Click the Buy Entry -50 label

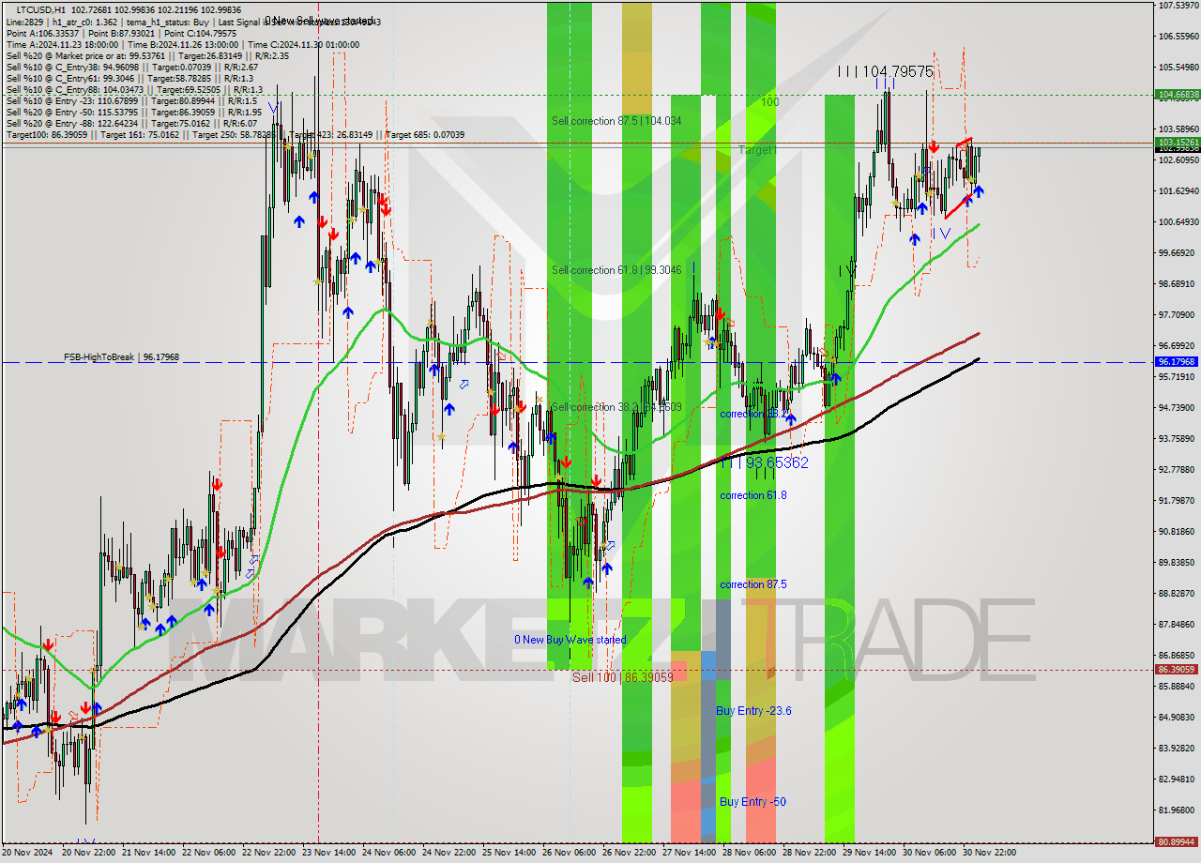pyautogui.click(x=753, y=802)
